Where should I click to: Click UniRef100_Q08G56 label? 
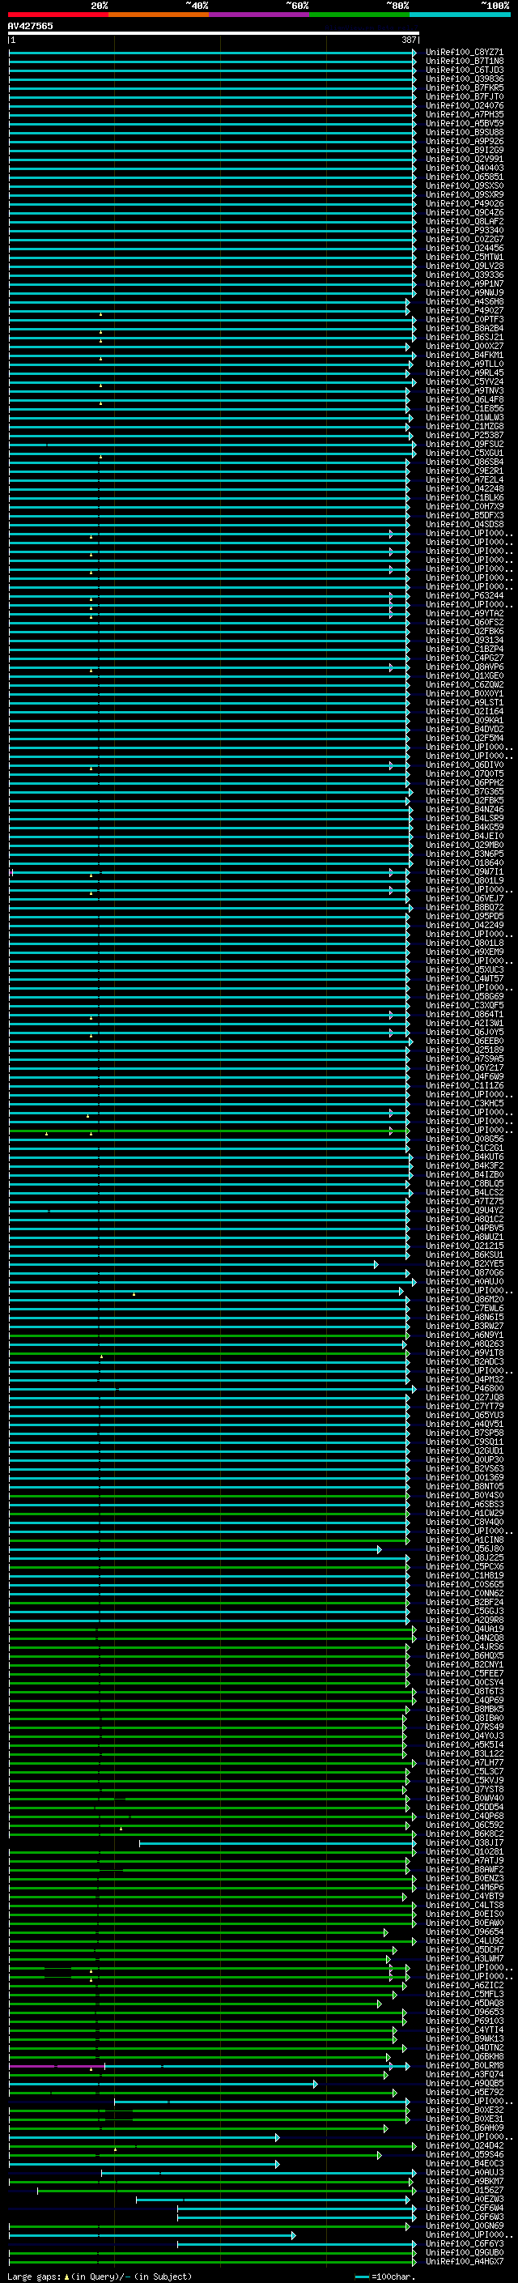tap(465, 1139)
